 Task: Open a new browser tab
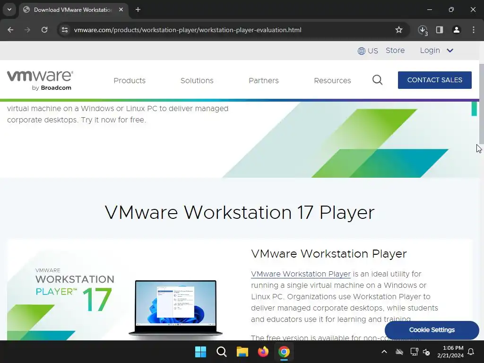(138, 9)
